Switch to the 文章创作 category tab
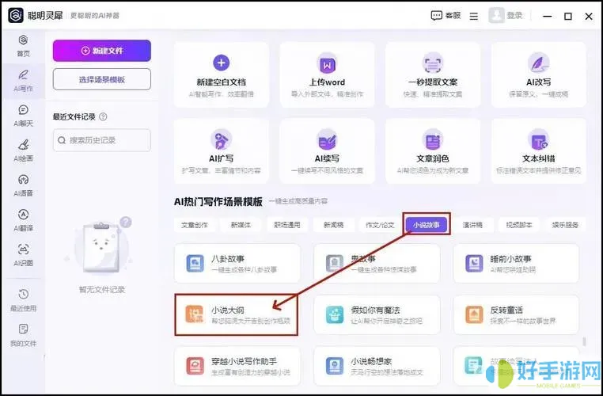603x396 pixels. pyautogui.click(x=194, y=225)
